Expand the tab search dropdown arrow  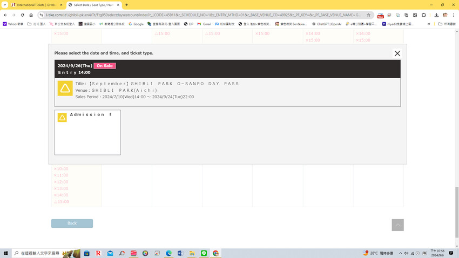pyautogui.click(x=5, y=5)
